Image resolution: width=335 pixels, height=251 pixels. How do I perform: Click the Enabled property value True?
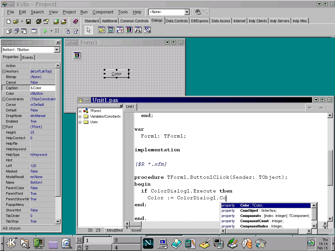pos(43,122)
